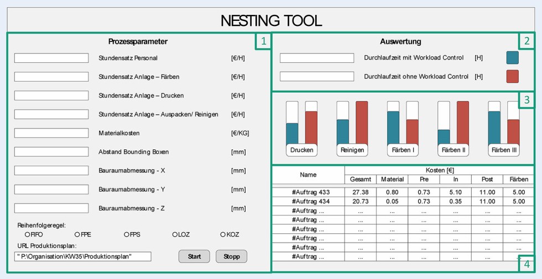Viewport: 542px width, 279px height.
Task: Click the Reinigen chart label
Action: (x=352, y=150)
